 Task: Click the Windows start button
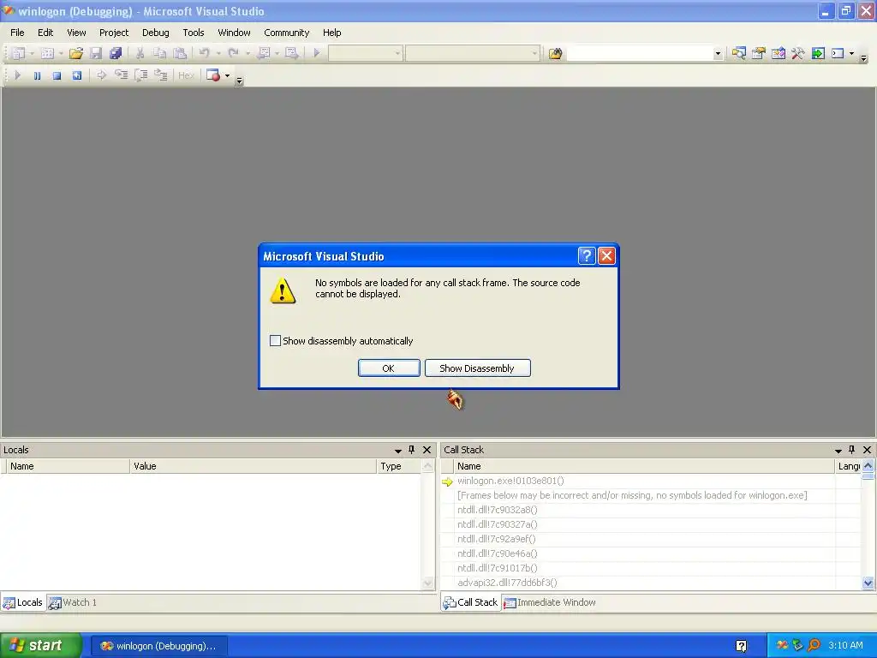pyautogui.click(x=39, y=645)
